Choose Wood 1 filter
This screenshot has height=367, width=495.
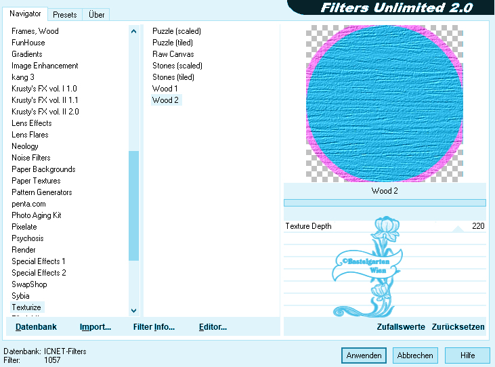(x=165, y=89)
